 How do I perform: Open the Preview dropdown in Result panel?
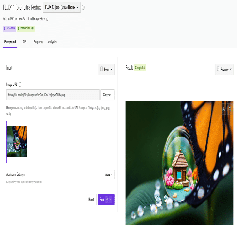coord(224,69)
